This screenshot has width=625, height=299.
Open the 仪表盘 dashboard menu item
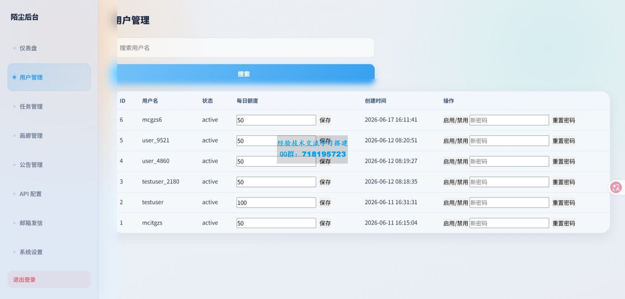pyautogui.click(x=49, y=48)
